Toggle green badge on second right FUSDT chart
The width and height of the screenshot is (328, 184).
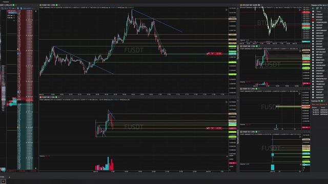pos(257,46)
